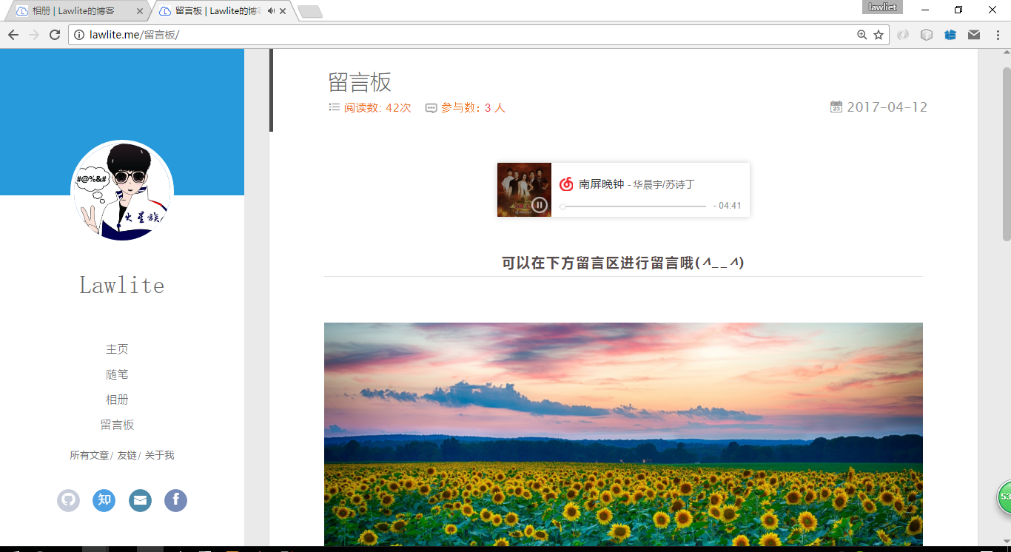
Task: Go to 主页 in sidebar navigation
Action: click(117, 349)
